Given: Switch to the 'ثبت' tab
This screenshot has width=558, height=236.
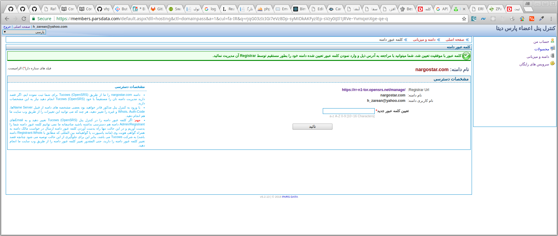Looking at the screenshot, I should (x=513, y=9).
